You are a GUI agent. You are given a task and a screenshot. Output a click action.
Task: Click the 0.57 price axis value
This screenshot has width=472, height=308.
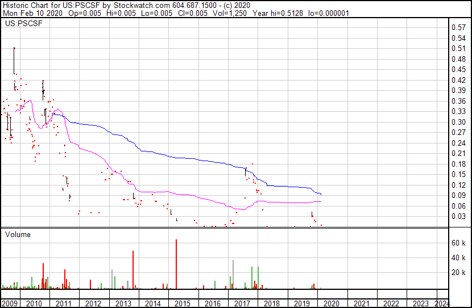(x=459, y=28)
